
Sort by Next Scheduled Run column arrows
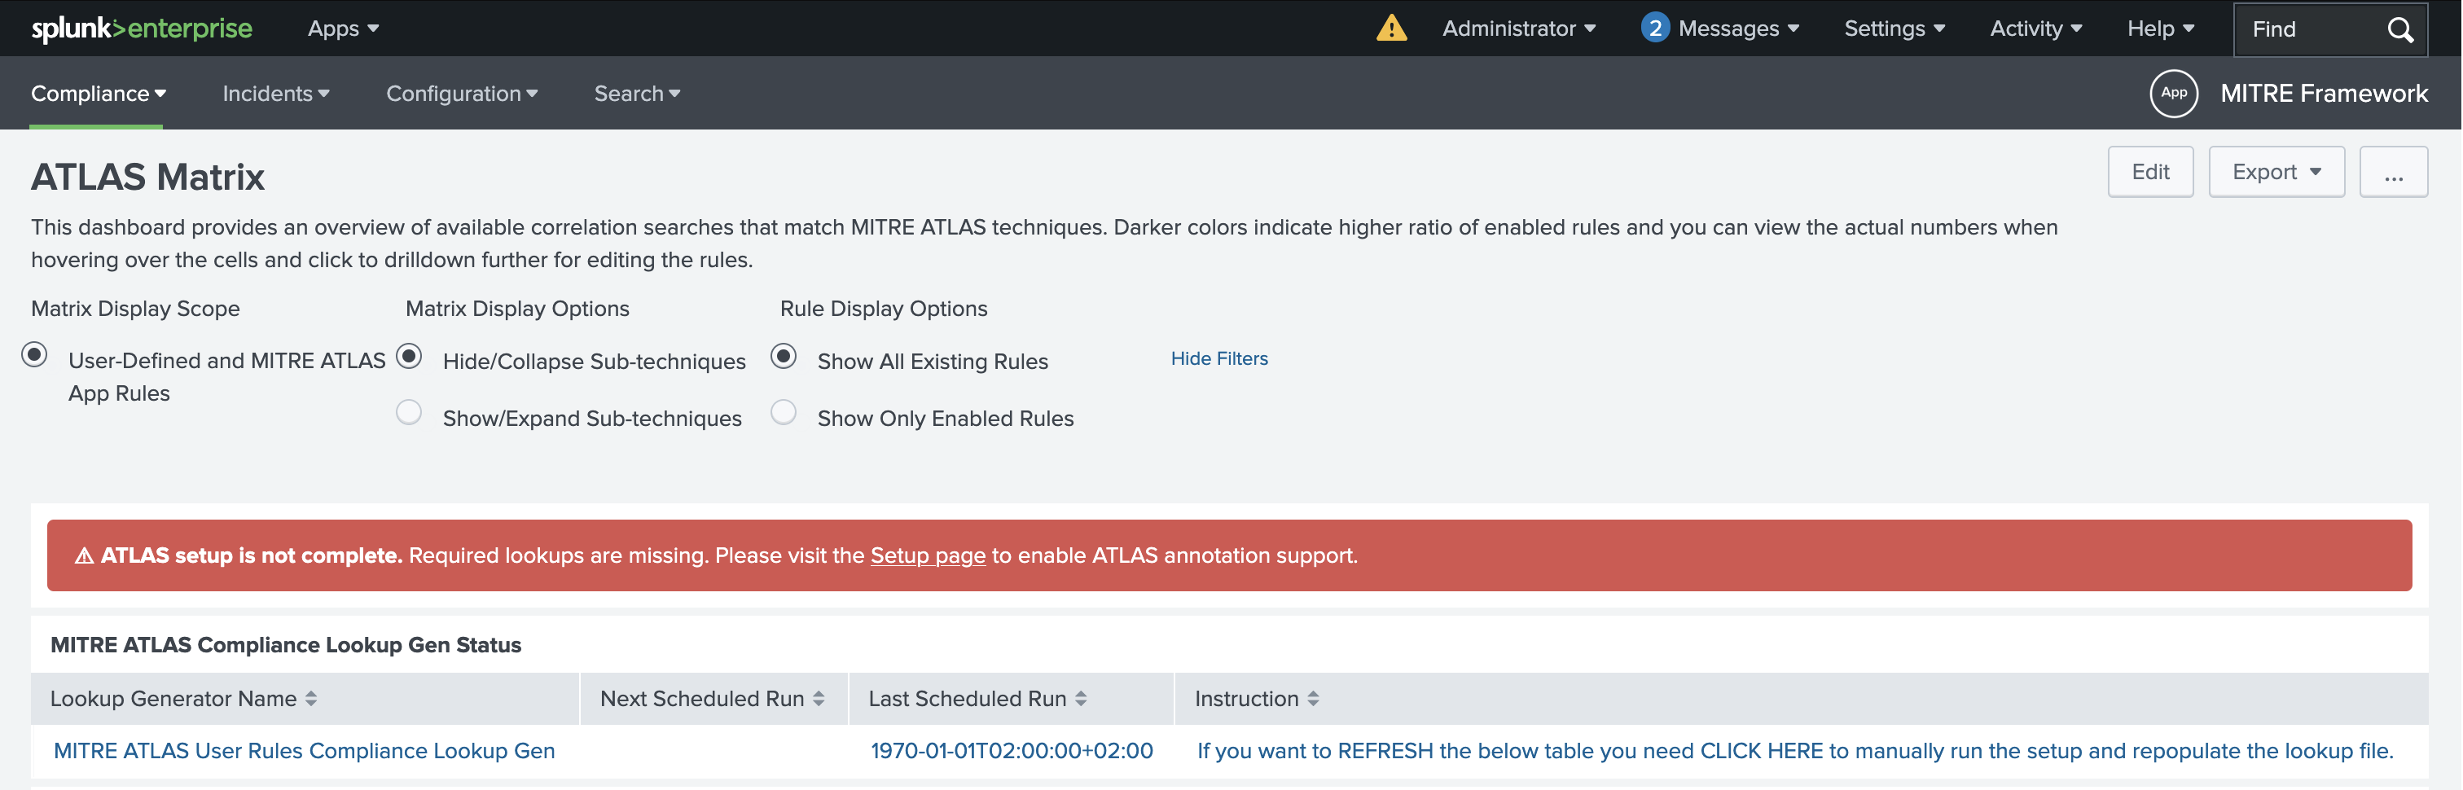[x=819, y=699]
